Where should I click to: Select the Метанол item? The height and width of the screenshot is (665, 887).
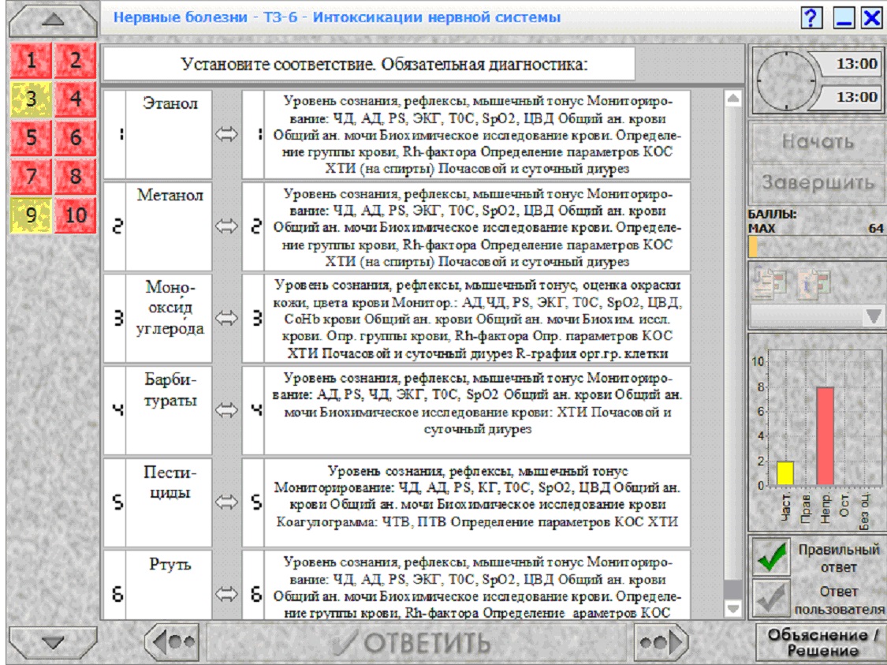pyautogui.click(x=169, y=226)
